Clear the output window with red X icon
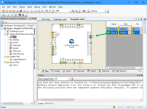The width and height of the screenshot is (147, 109). pyautogui.click(x=72, y=79)
